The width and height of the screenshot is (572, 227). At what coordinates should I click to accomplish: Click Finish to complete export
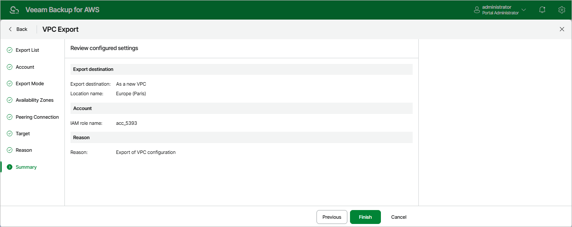(365, 217)
